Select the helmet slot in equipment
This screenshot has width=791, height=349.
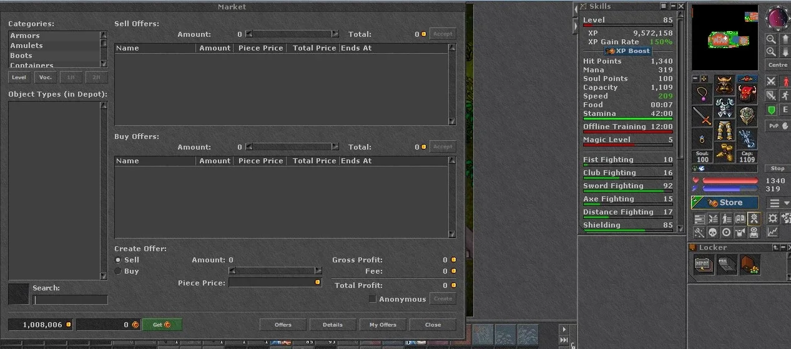[725, 85]
